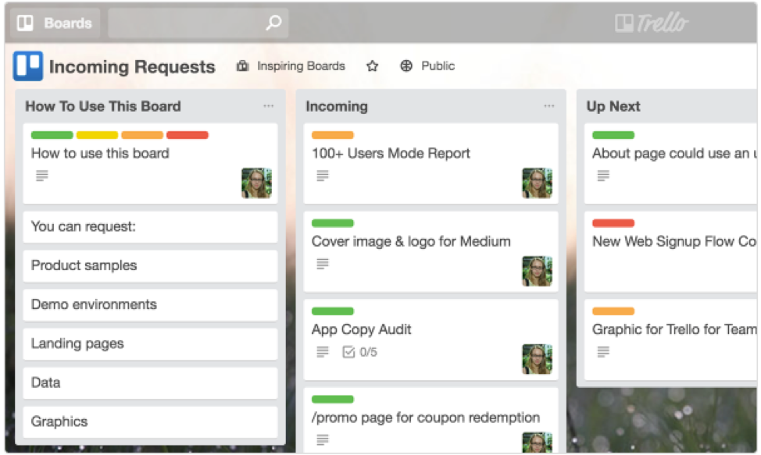Click the Incoming Requests board title

pos(129,67)
